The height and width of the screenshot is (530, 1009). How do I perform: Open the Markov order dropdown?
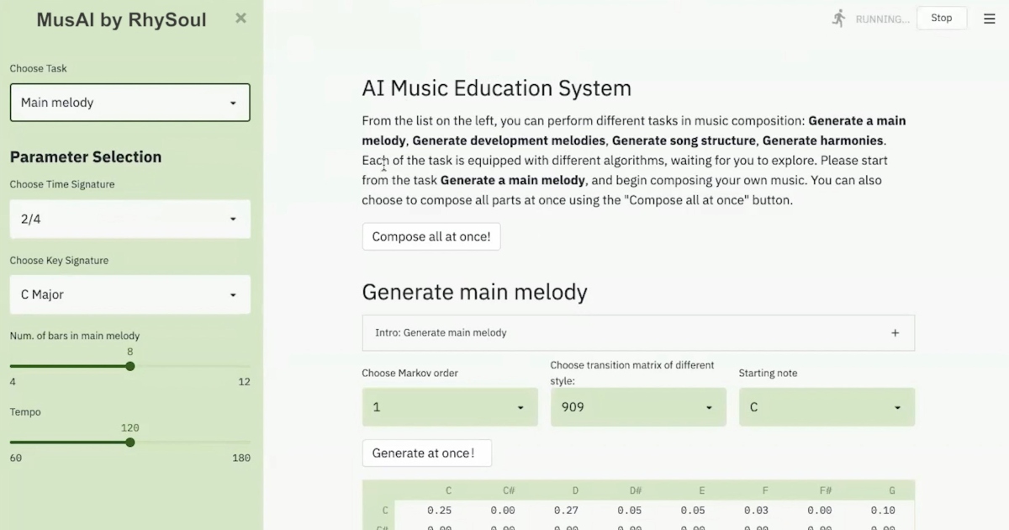pyautogui.click(x=449, y=406)
